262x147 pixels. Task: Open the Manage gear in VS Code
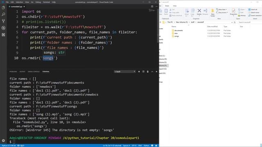click(x=3, y=140)
